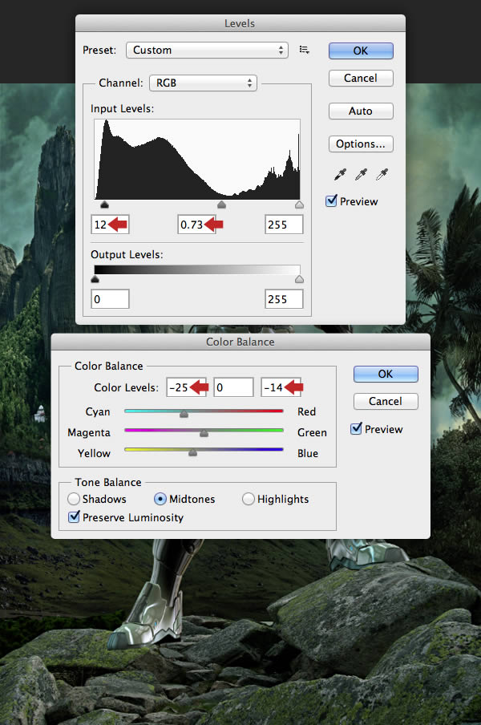Click the output black slider handle

(x=95, y=279)
